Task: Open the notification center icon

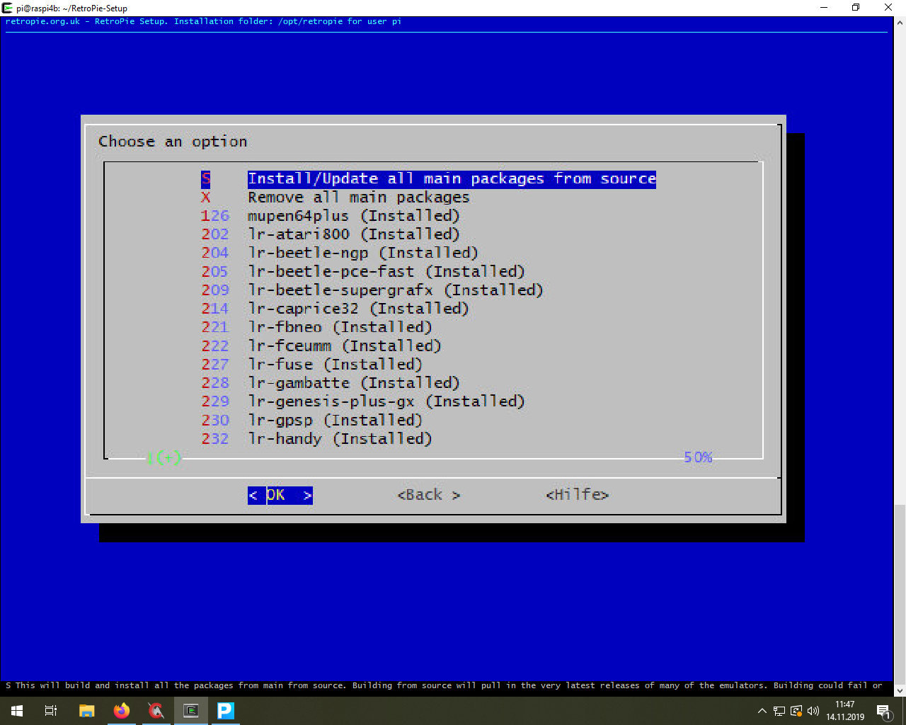Action: 883,711
